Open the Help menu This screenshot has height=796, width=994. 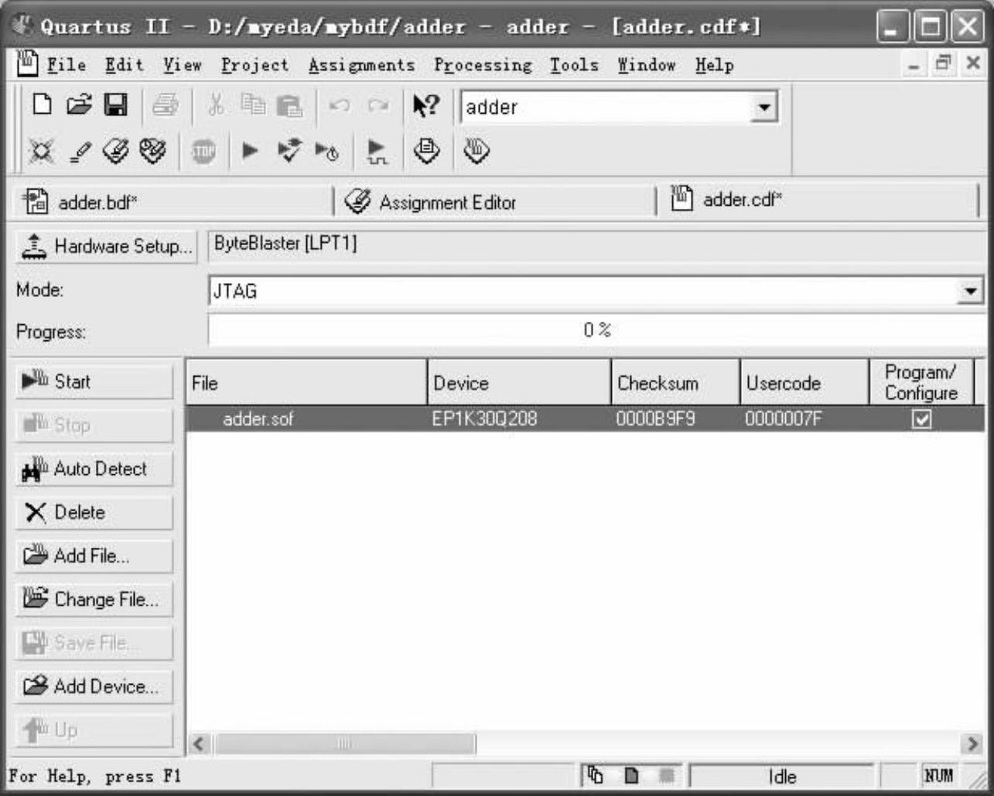[x=714, y=65]
